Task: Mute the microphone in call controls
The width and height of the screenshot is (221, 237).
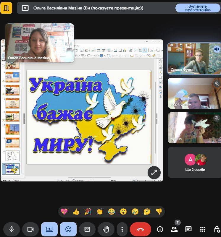Action: [12, 229]
